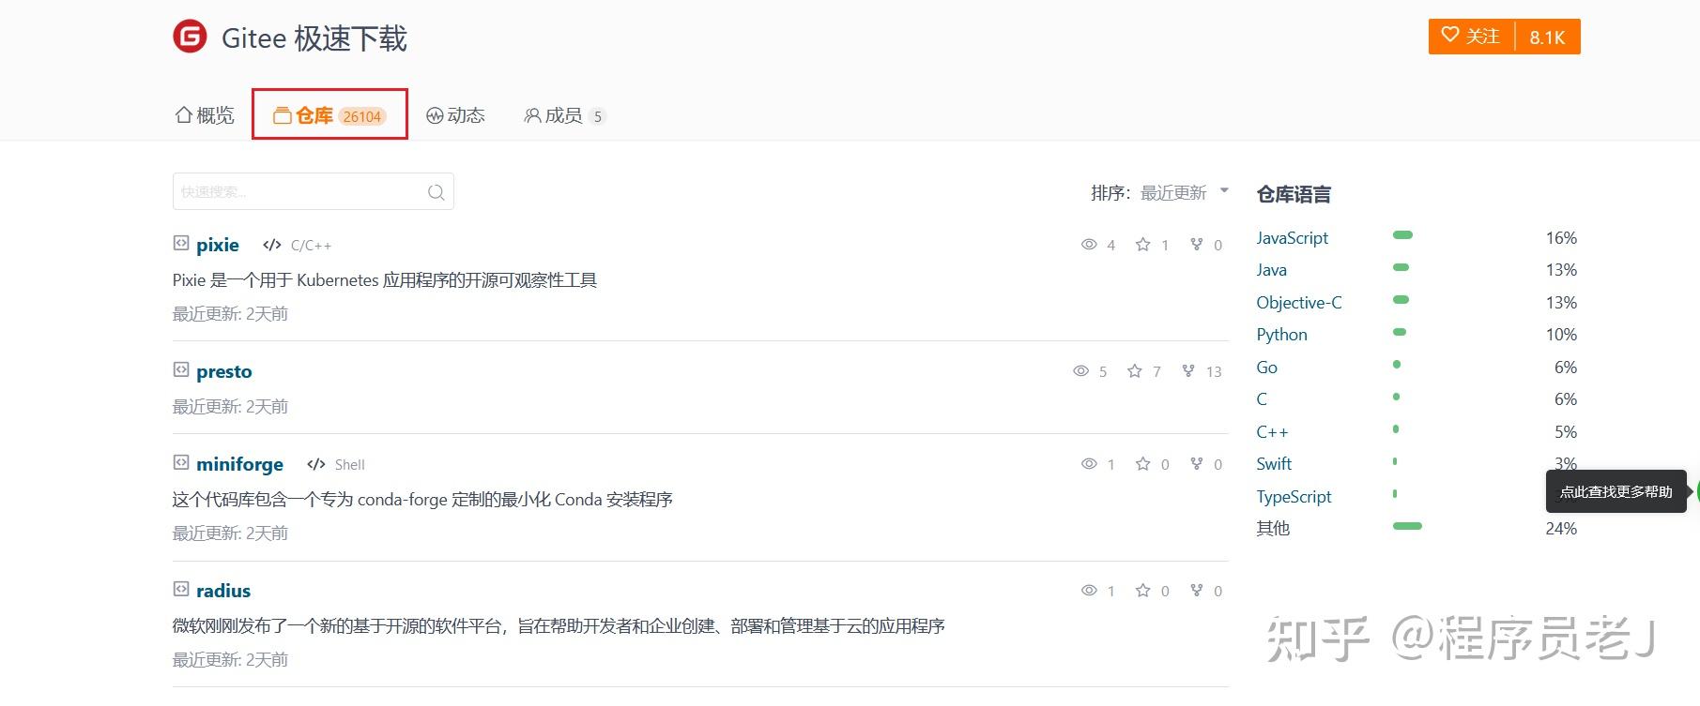Screen dimensions: 1700x706
Task: Click the heart icon in the 关注 button
Action: pyautogui.click(x=1450, y=36)
